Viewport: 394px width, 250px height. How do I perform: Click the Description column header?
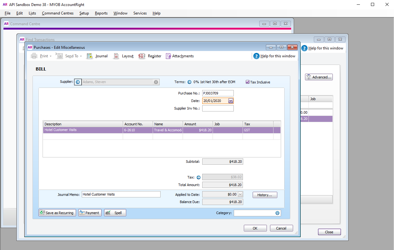pos(83,124)
